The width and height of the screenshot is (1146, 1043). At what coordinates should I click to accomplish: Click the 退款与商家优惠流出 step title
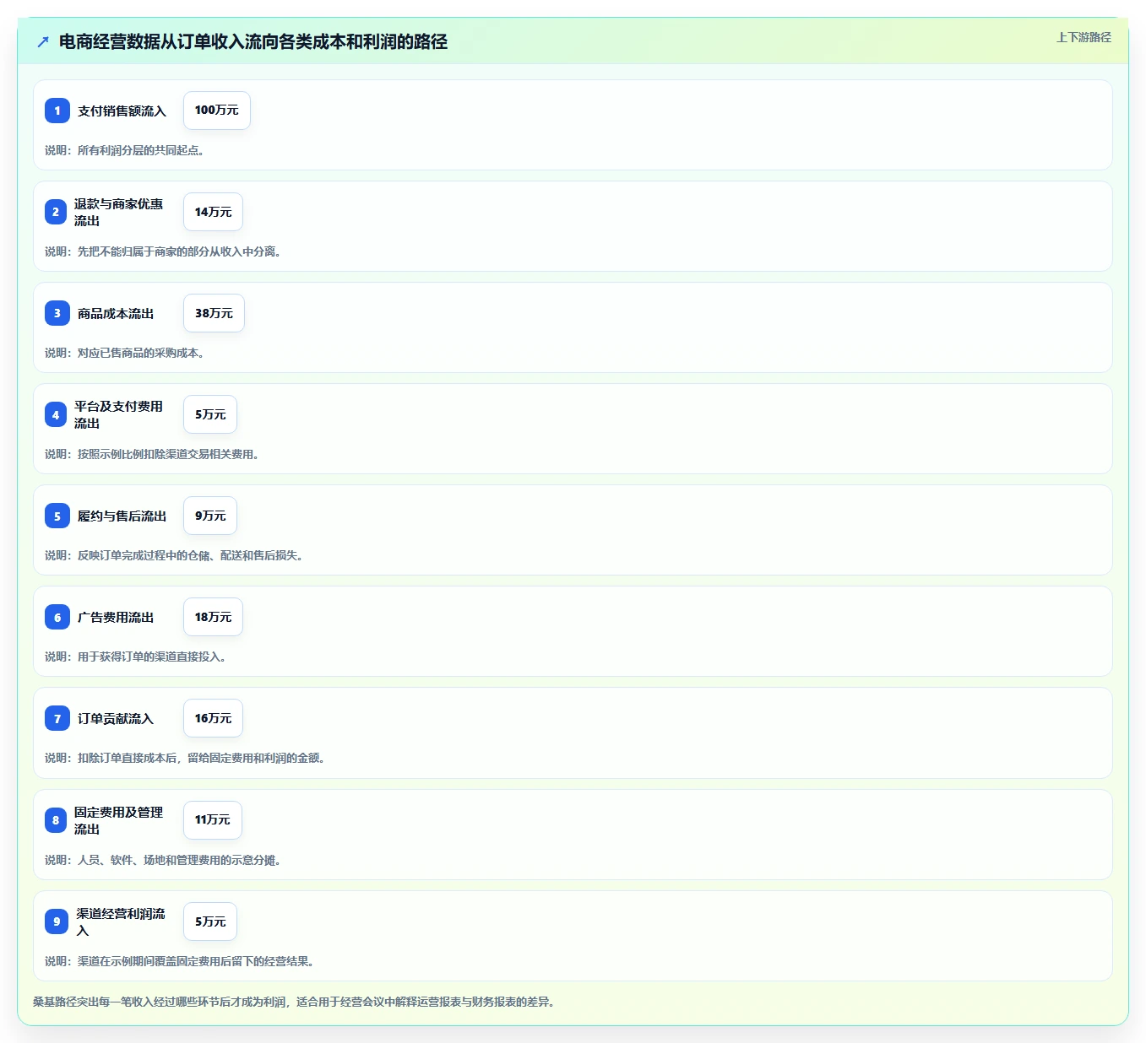tap(118, 212)
